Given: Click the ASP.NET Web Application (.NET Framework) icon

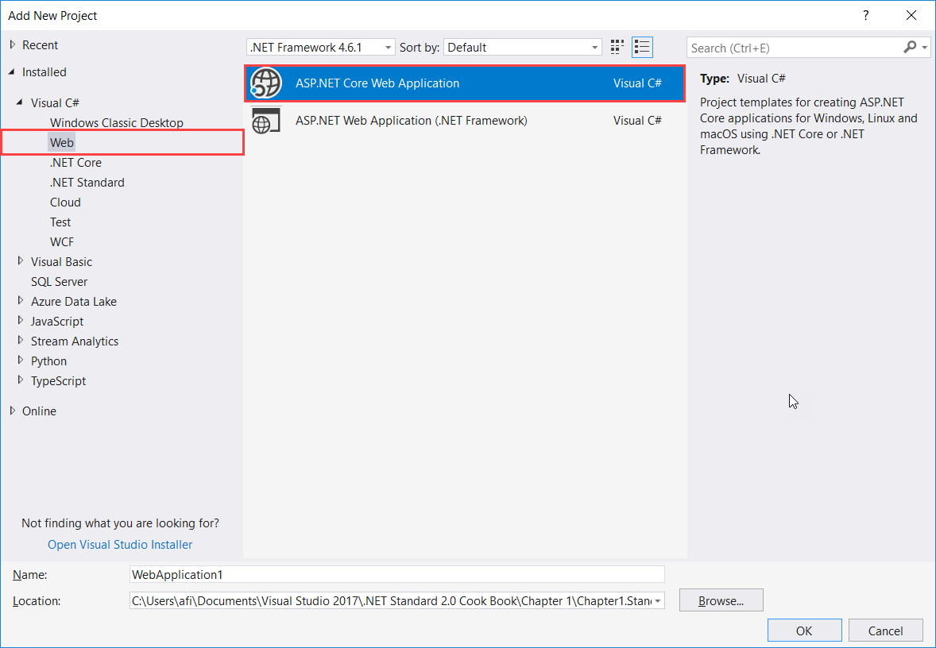Looking at the screenshot, I should pos(265,121).
